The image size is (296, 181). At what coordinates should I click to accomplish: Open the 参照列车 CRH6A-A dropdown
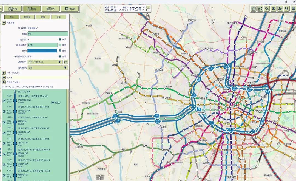point(45,62)
